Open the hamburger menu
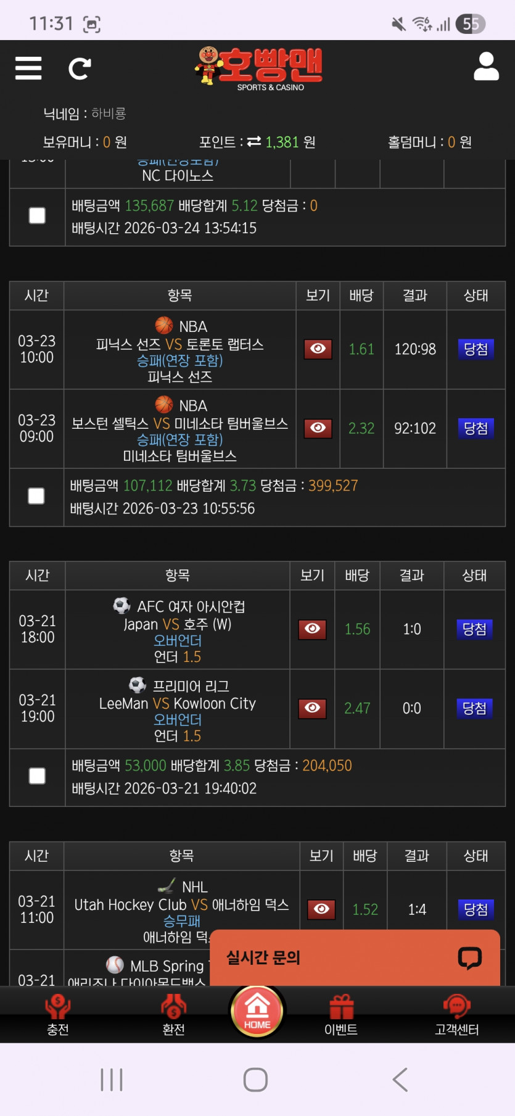Viewport: 515px width, 1116px height. click(28, 68)
